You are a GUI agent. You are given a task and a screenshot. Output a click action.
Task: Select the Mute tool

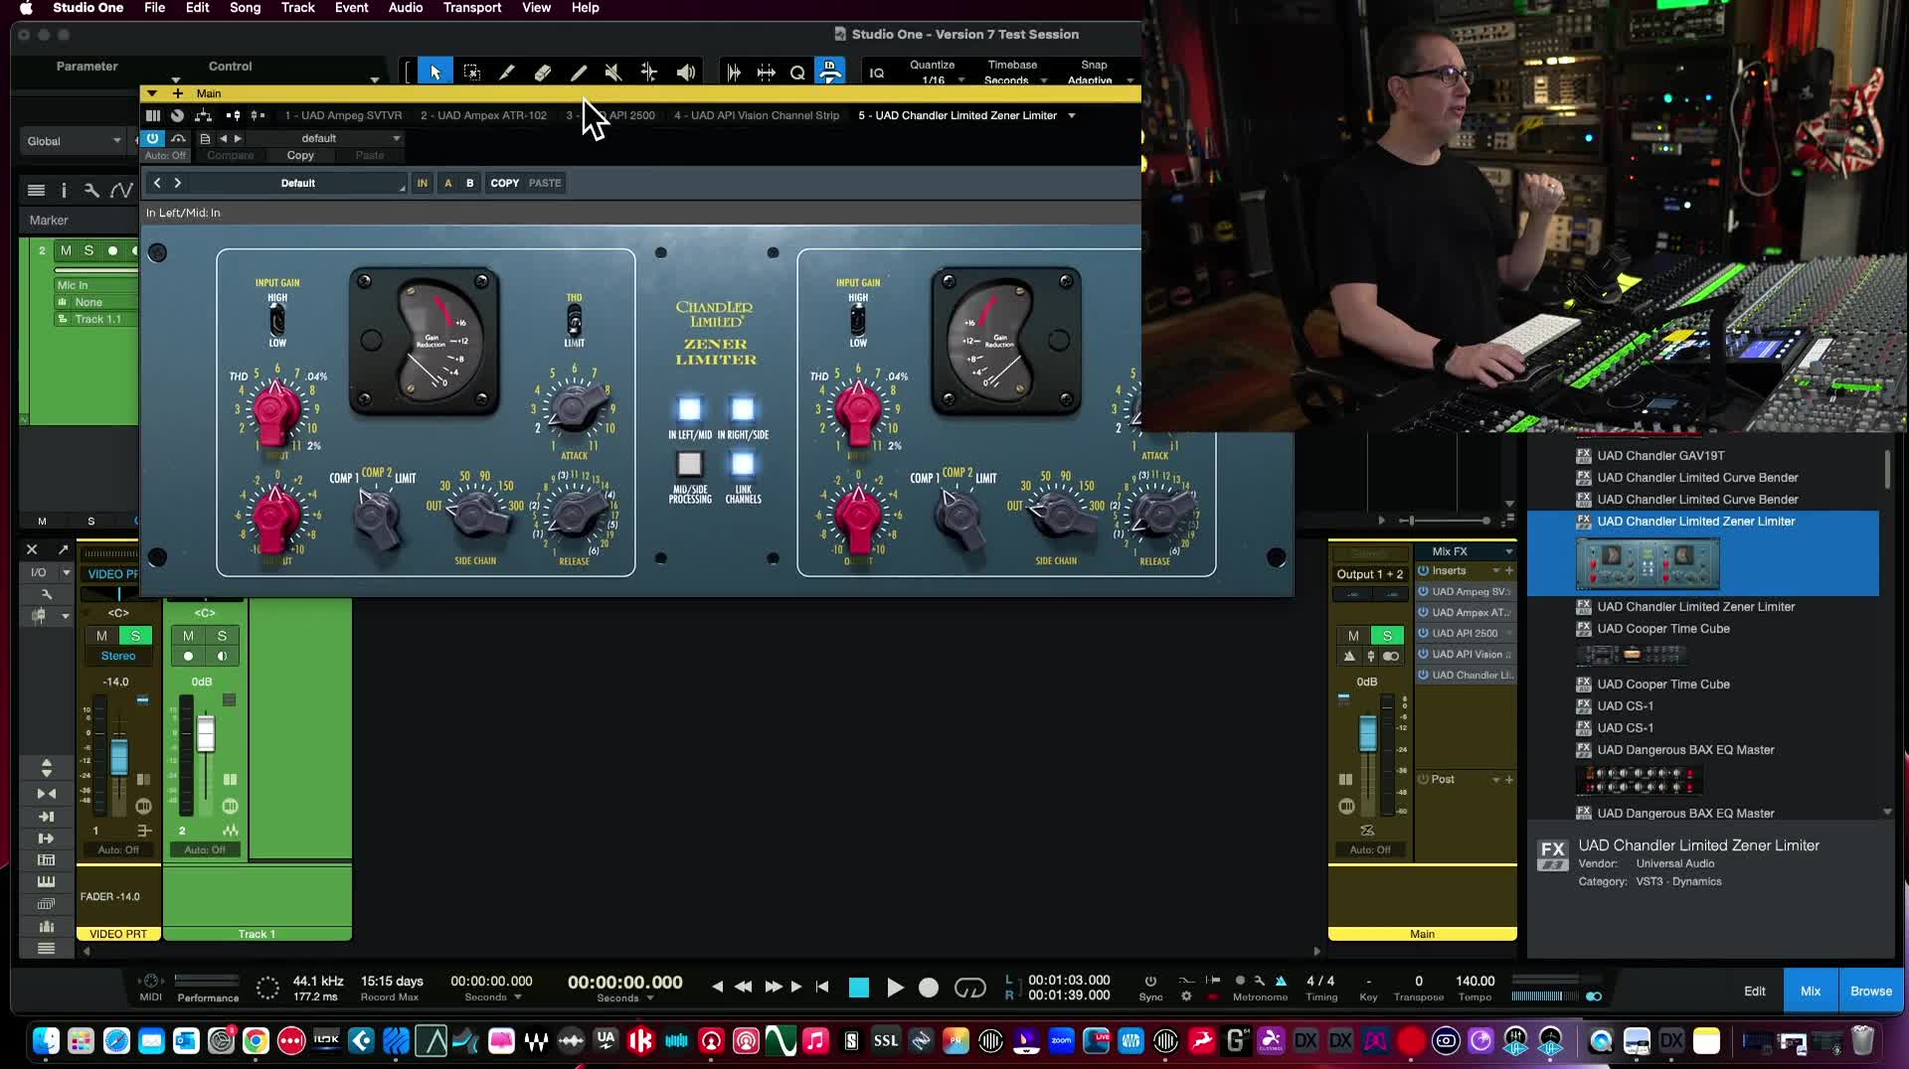pyautogui.click(x=613, y=72)
